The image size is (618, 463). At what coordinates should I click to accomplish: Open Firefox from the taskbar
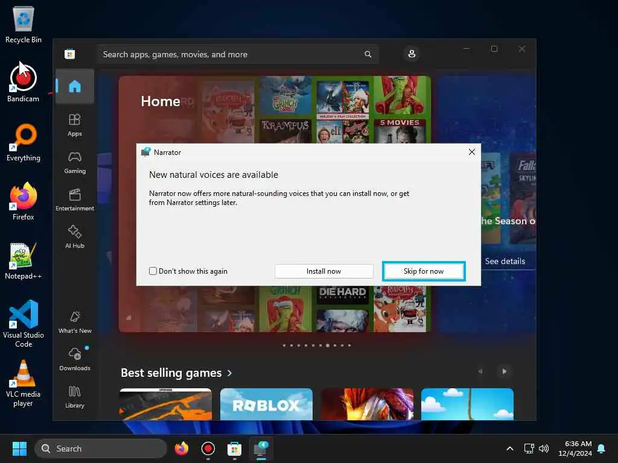pyautogui.click(x=181, y=449)
